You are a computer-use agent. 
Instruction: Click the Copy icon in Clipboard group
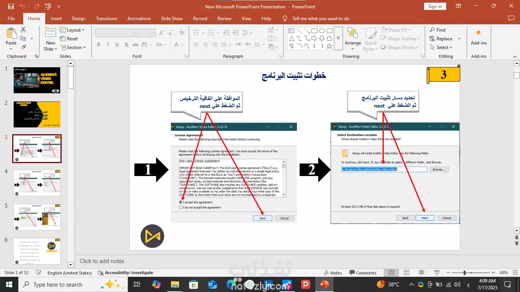click(23, 38)
